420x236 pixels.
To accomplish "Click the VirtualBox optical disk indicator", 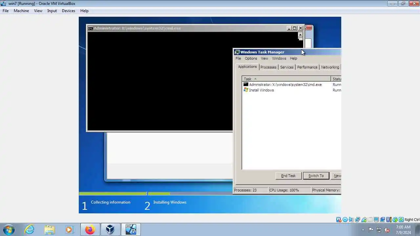I will tap(345, 220).
